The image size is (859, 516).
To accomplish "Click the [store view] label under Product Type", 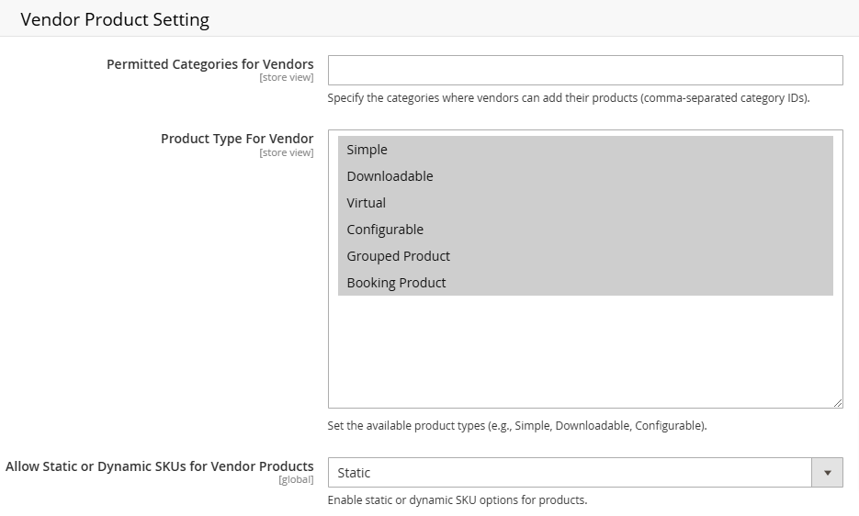I will point(287,152).
